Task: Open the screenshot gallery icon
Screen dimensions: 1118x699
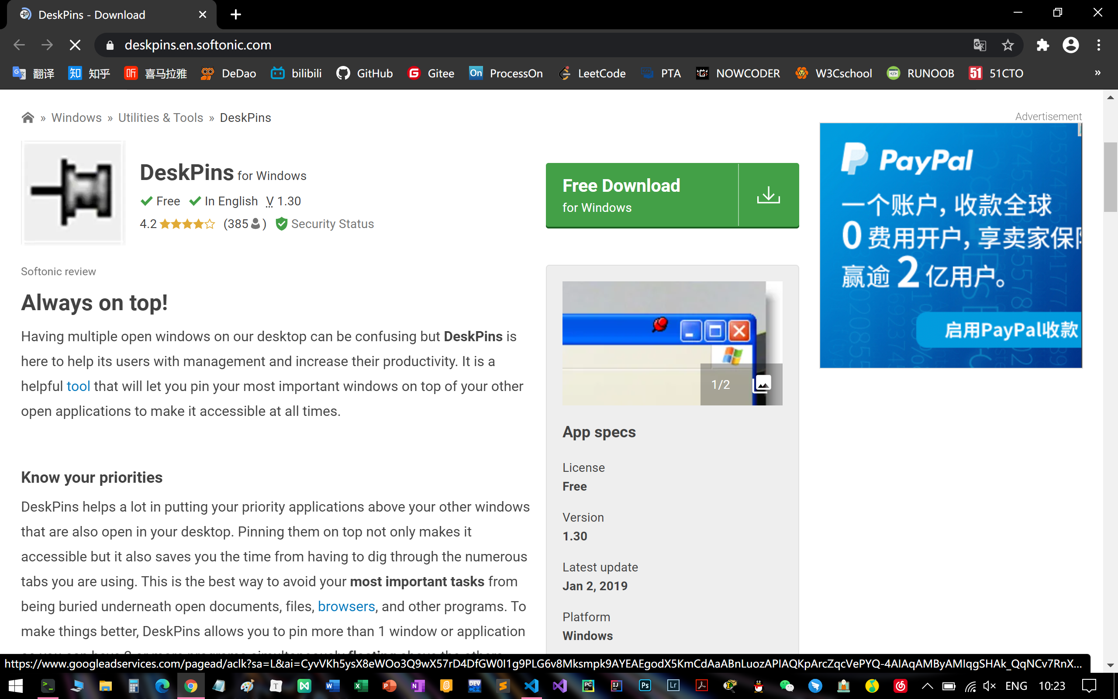Action: click(762, 384)
